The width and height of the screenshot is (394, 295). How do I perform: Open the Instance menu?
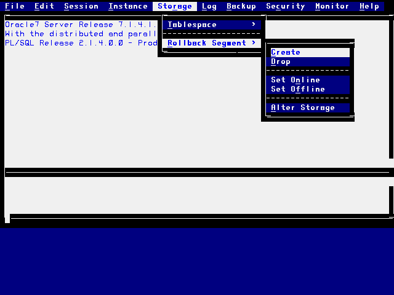click(x=128, y=6)
